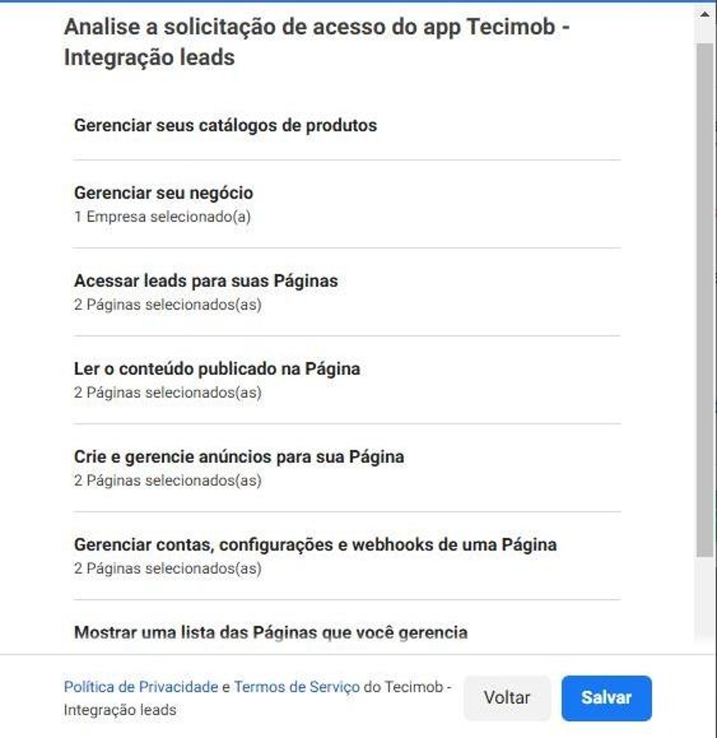
Task: Open the Termos de Serviço link
Action: coord(297,687)
